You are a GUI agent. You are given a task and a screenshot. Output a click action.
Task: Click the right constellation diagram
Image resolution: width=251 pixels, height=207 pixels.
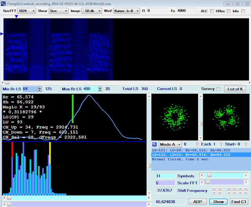pos(226,117)
